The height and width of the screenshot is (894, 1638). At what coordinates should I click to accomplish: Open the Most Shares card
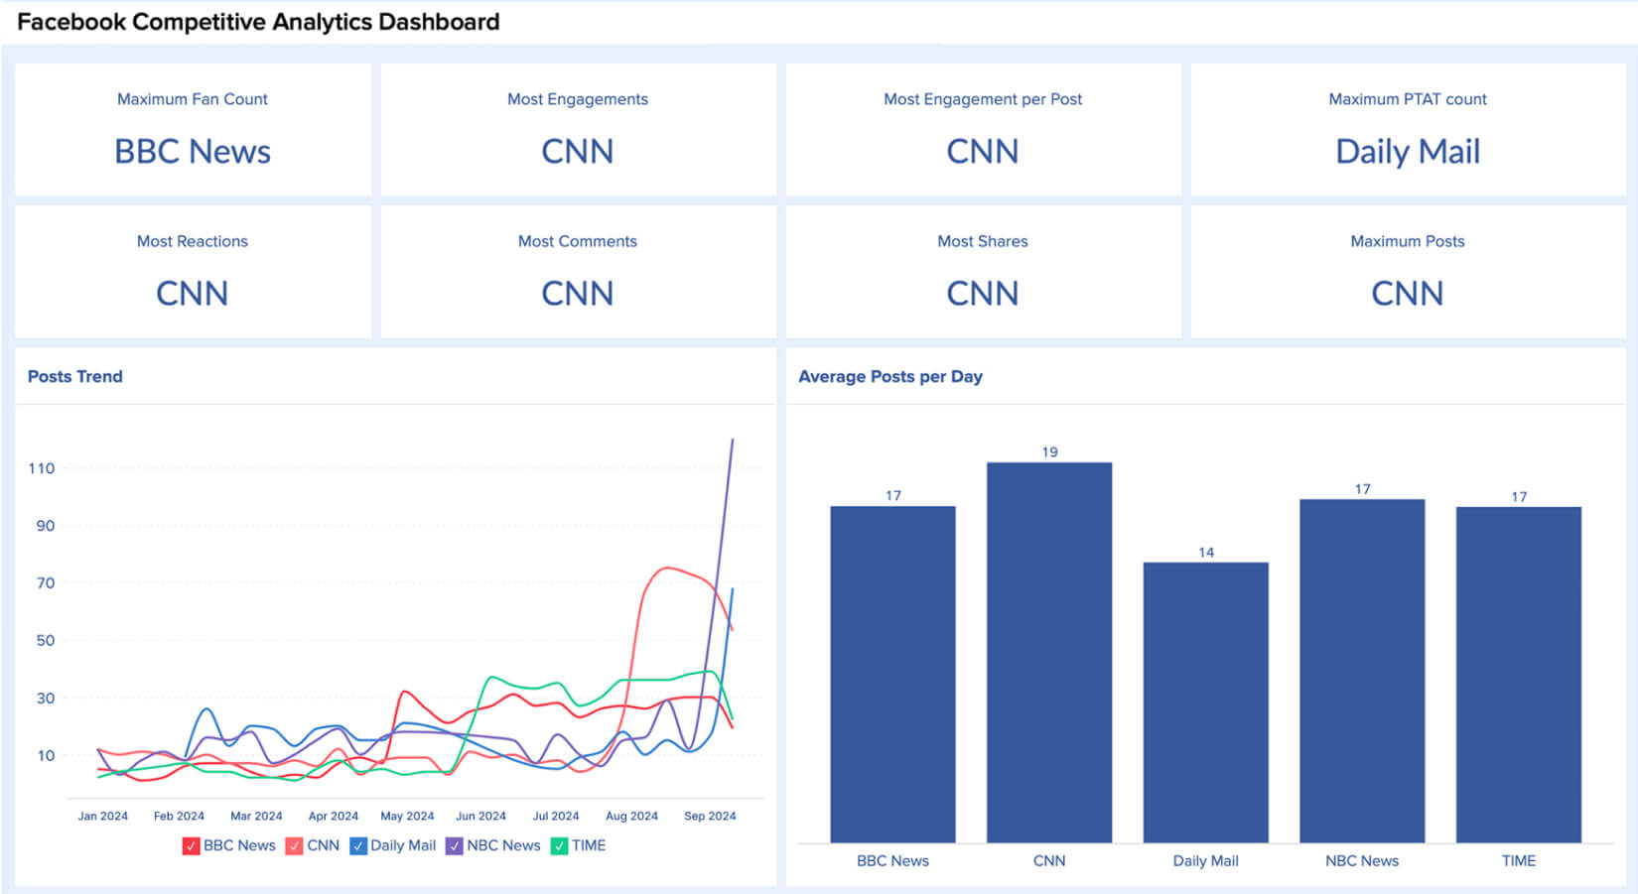click(x=982, y=271)
